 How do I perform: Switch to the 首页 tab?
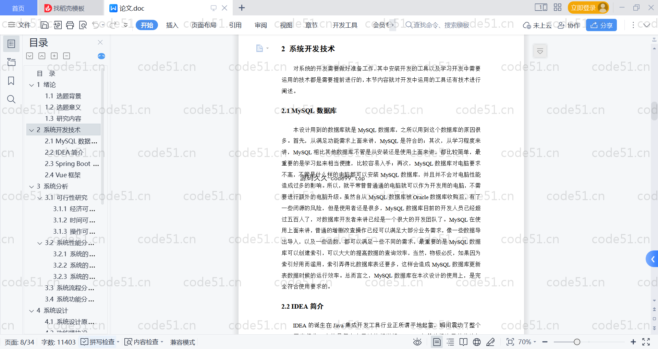click(x=18, y=8)
